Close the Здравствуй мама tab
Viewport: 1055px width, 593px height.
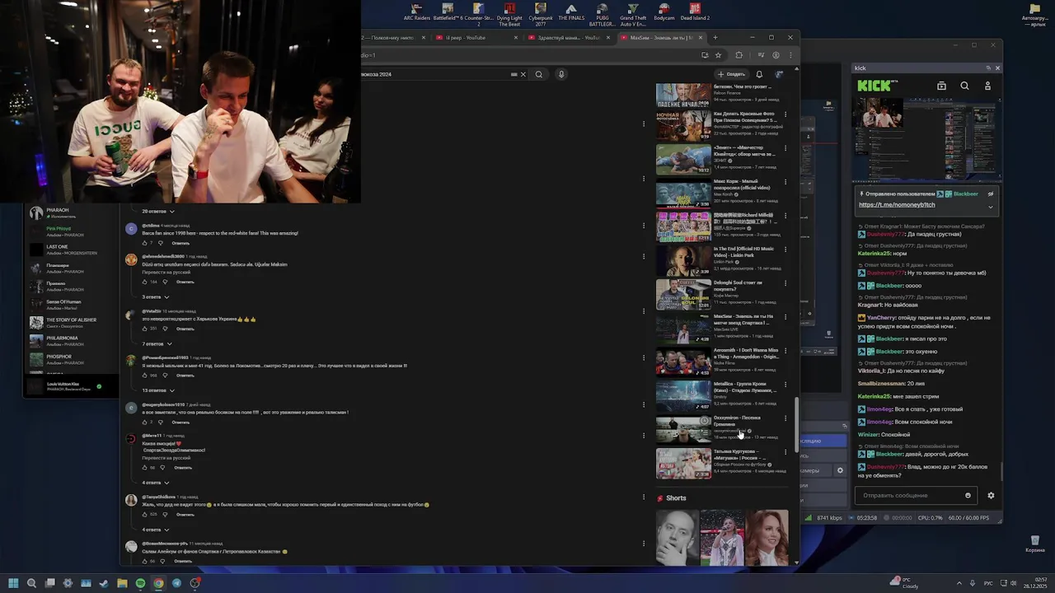click(x=608, y=37)
